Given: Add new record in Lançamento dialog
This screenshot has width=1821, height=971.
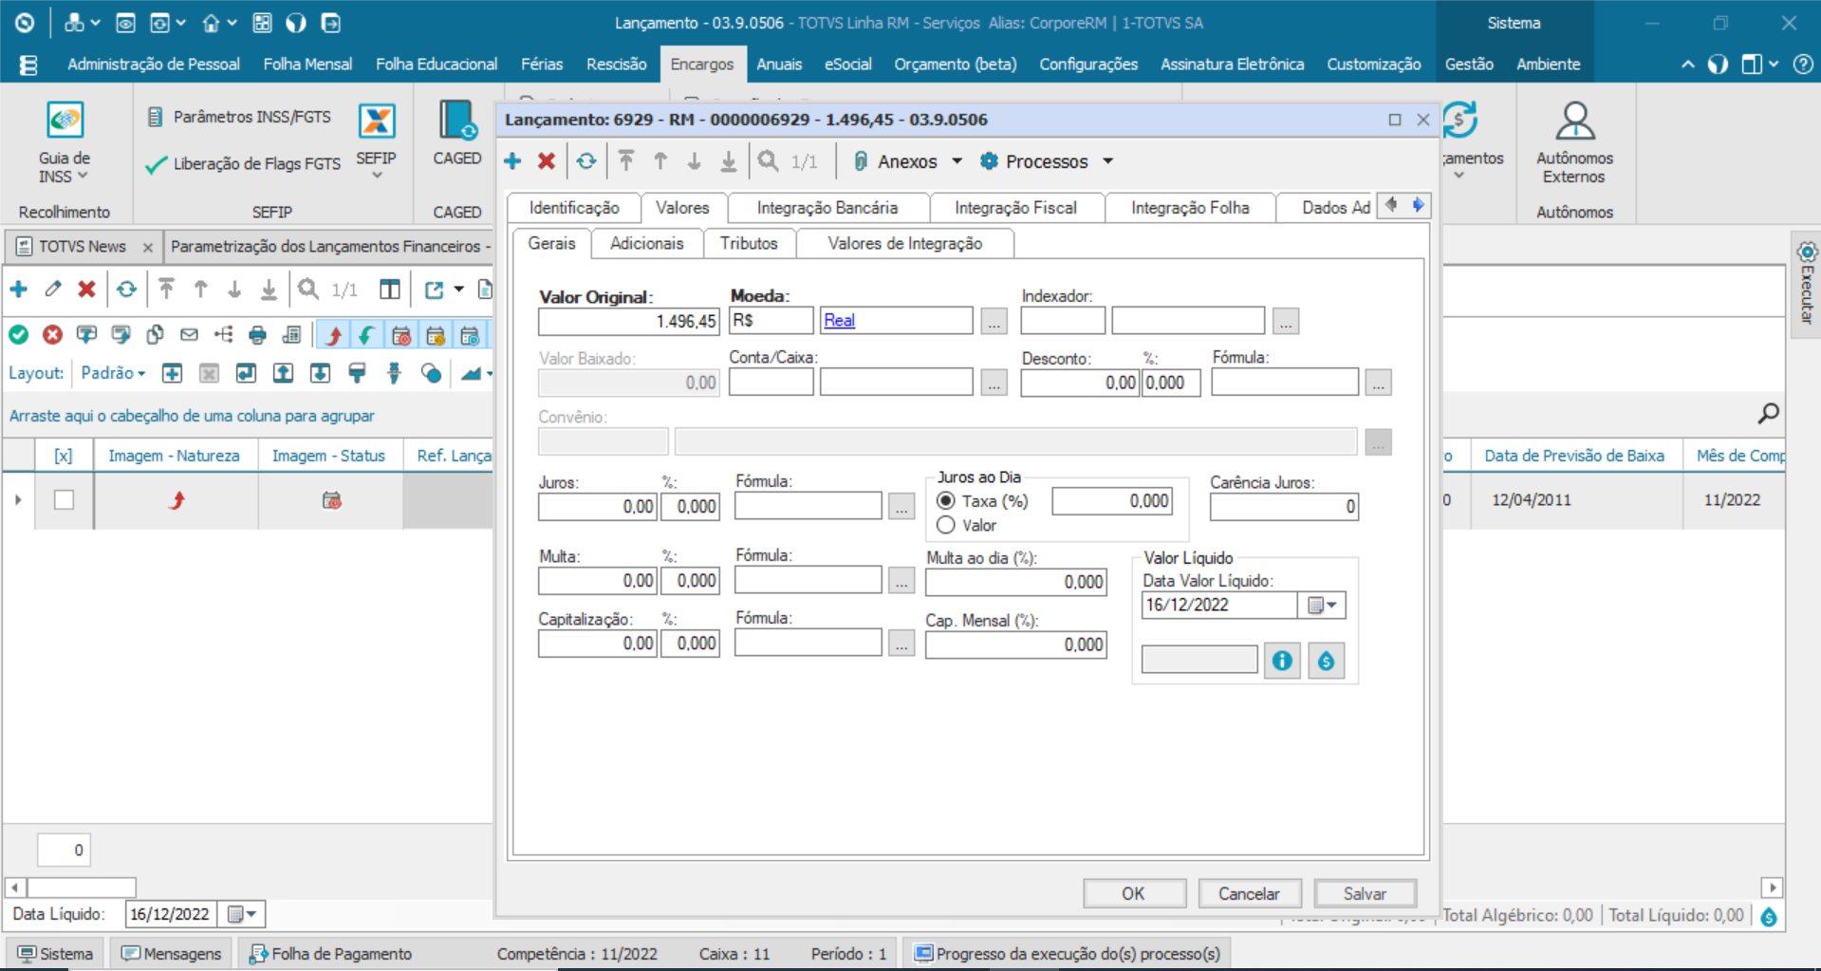Looking at the screenshot, I should pos(512,161).
